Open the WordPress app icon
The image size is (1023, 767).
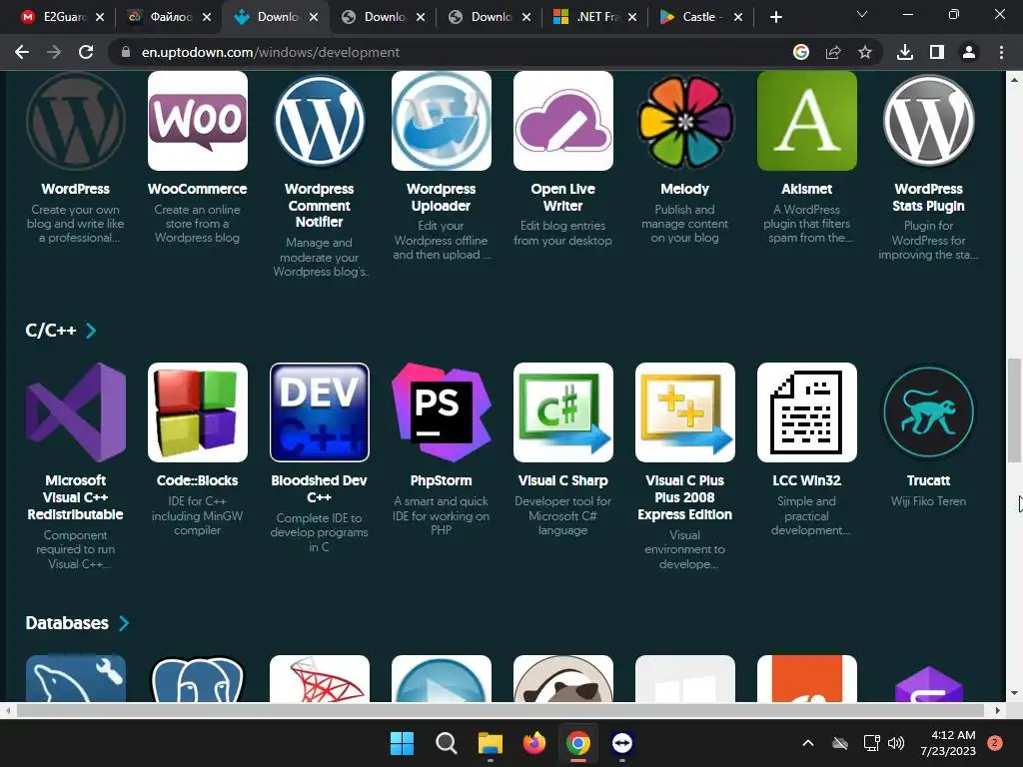(76, 121)
